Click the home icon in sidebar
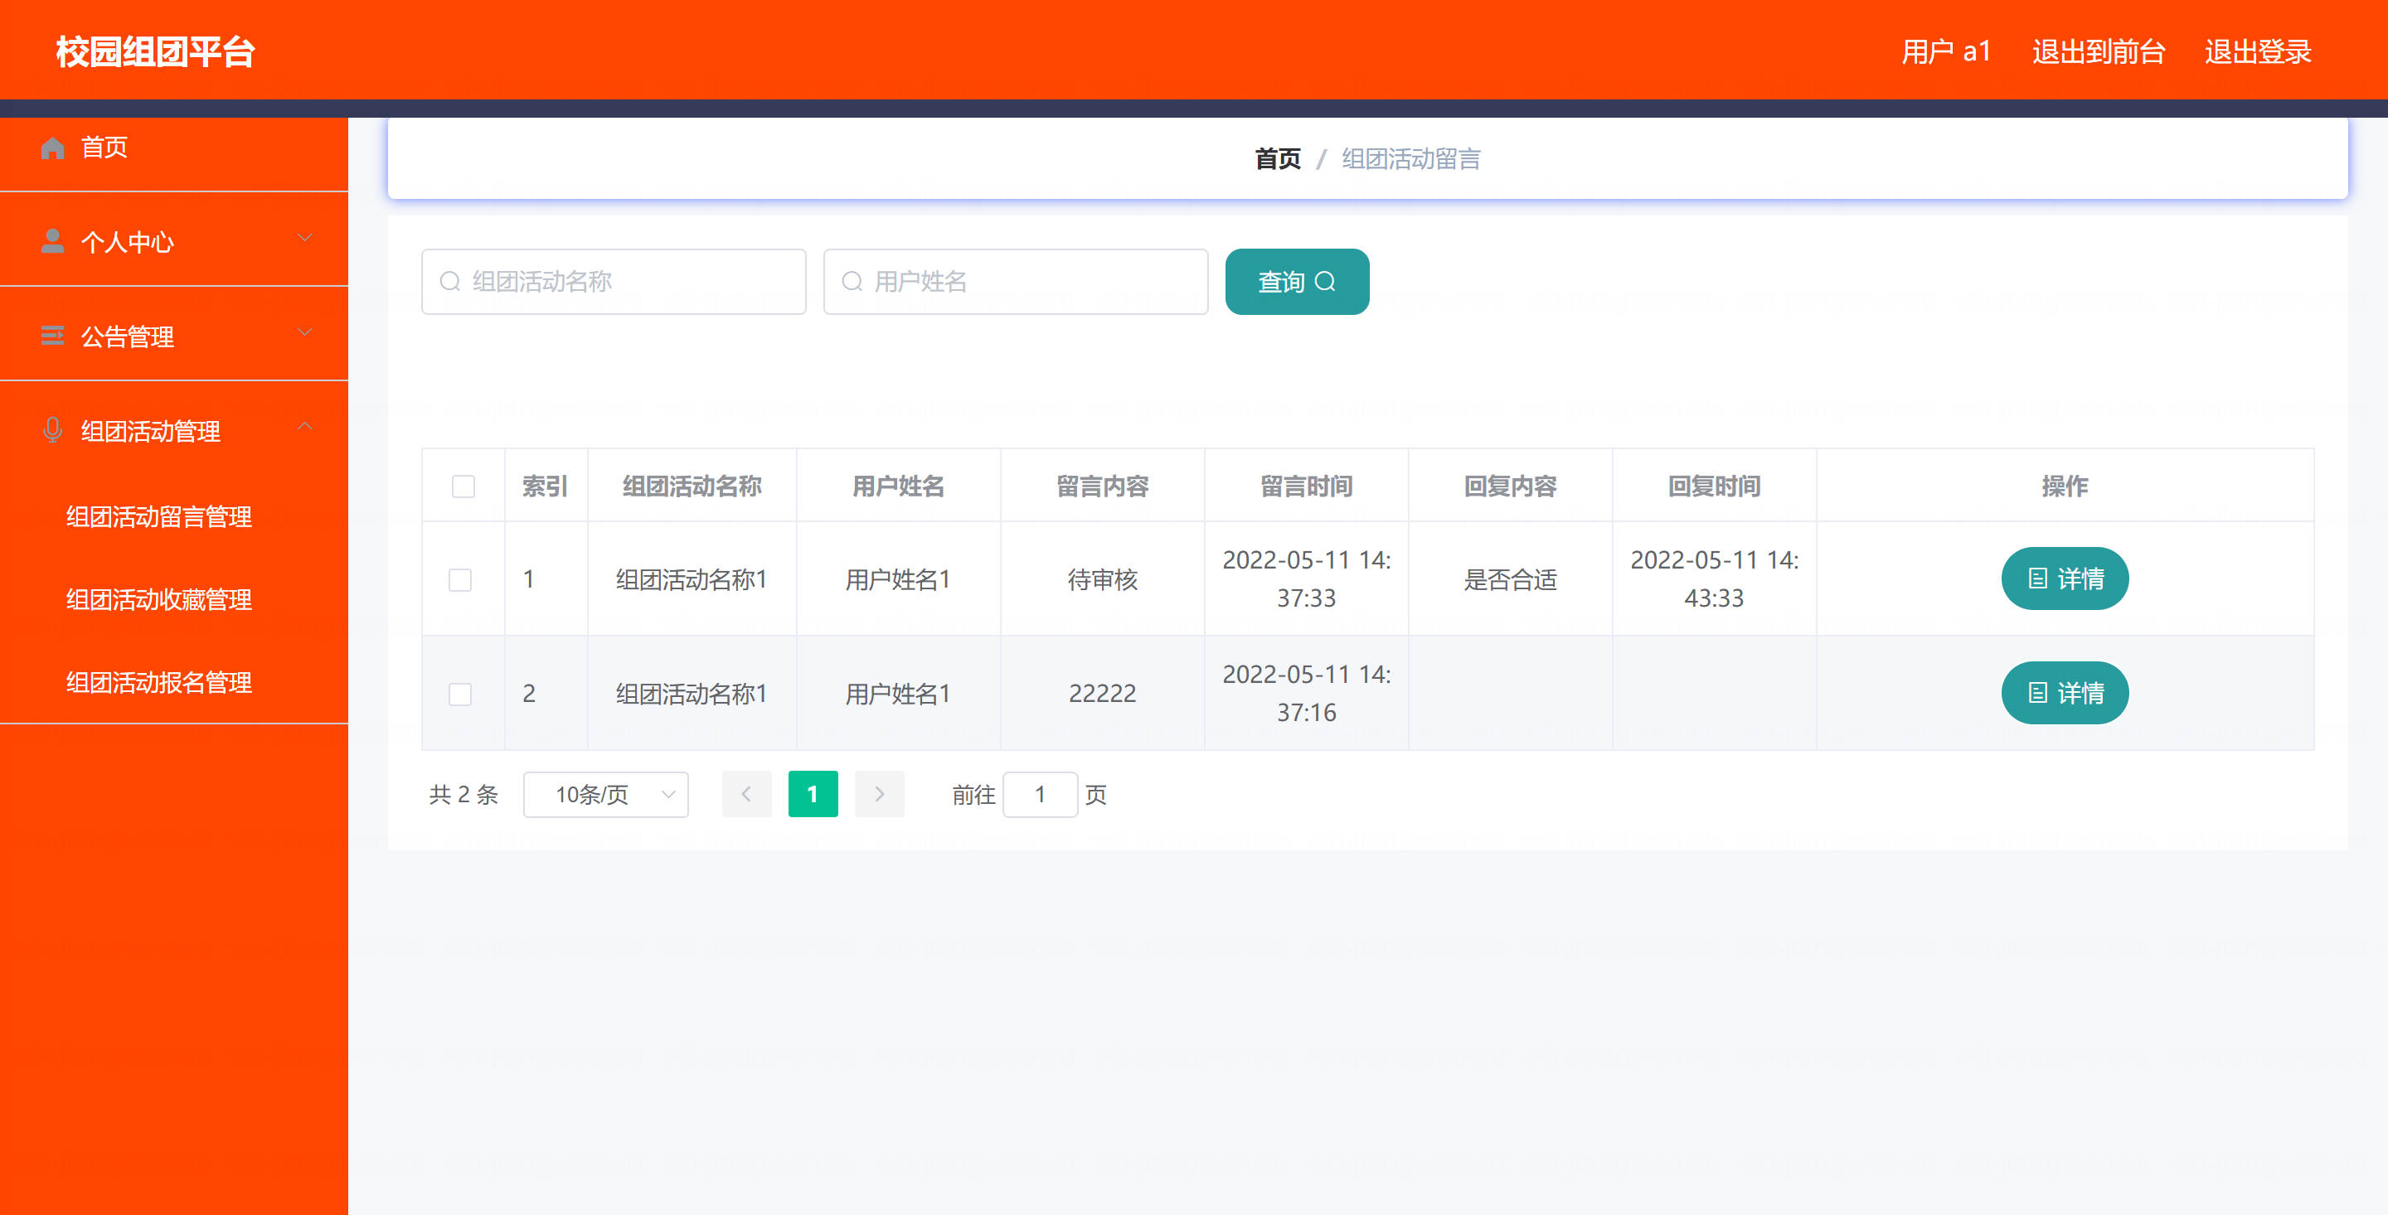2388x1215 pixels. (53, 148)
